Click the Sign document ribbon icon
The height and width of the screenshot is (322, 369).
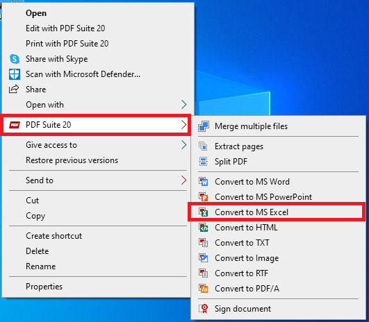point(204,309)
